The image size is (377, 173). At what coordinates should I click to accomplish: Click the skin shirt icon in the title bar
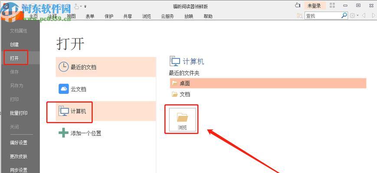(x=298, y=5)
